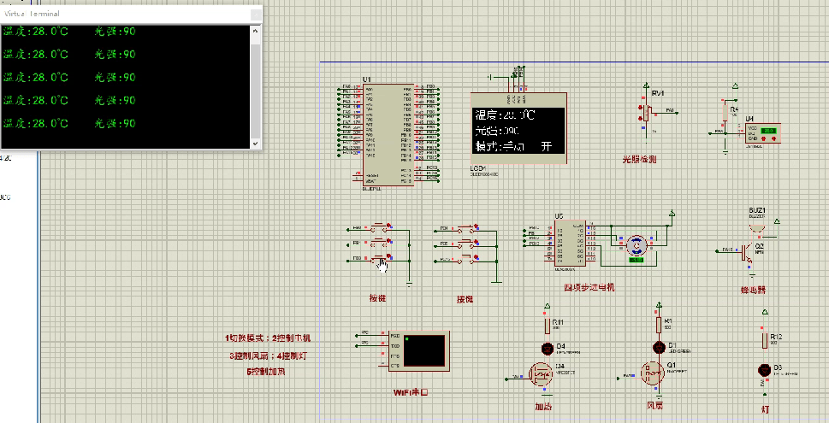This screenshot has width=829, height=423.
Task: Click the Virtual Terminal scroll up arrow
Action: point(255,32)
